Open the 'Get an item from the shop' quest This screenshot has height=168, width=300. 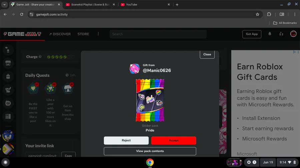[68, 102]
